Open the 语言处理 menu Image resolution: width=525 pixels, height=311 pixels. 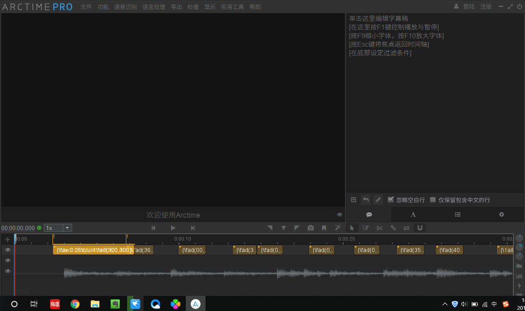154,7
